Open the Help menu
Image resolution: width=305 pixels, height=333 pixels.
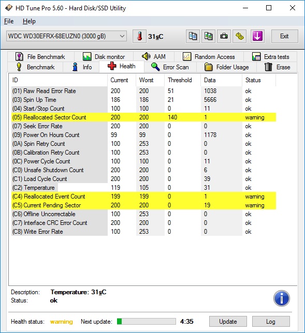(x=29, y=21)
